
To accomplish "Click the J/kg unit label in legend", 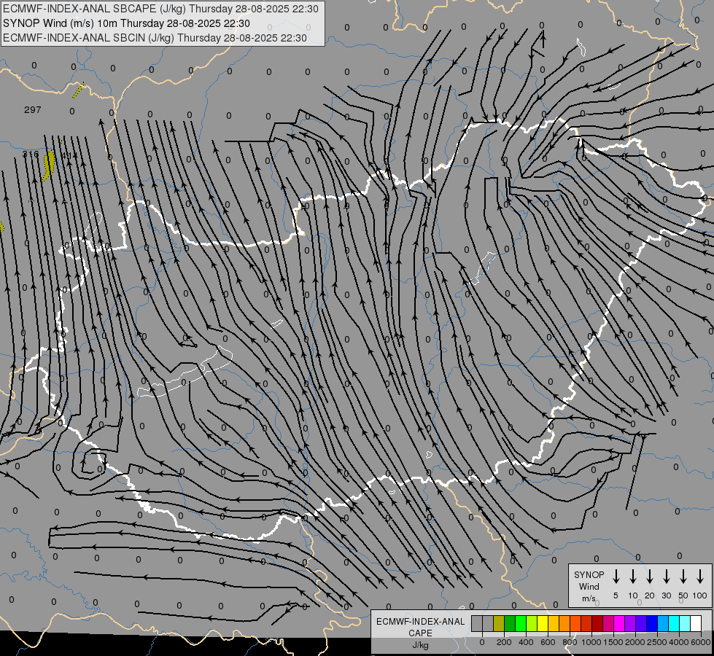I will click(420, 645).
